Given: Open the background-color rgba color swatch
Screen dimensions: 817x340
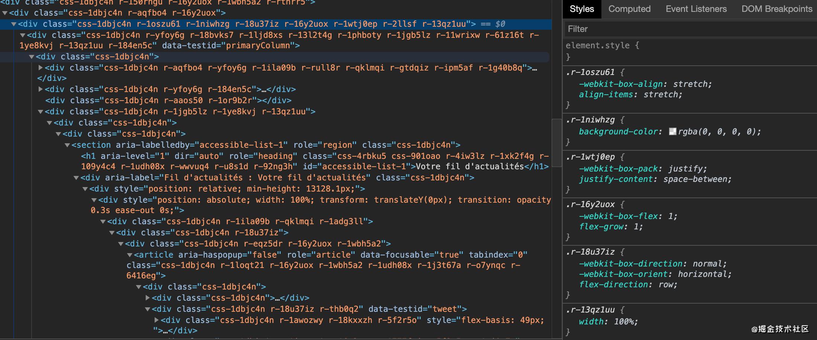Looking at the screenshot, I should 672,131.
